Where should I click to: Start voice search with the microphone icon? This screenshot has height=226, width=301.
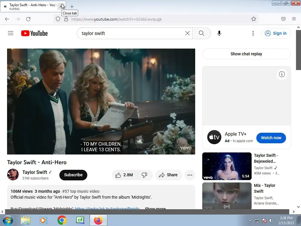click(219, 33)
